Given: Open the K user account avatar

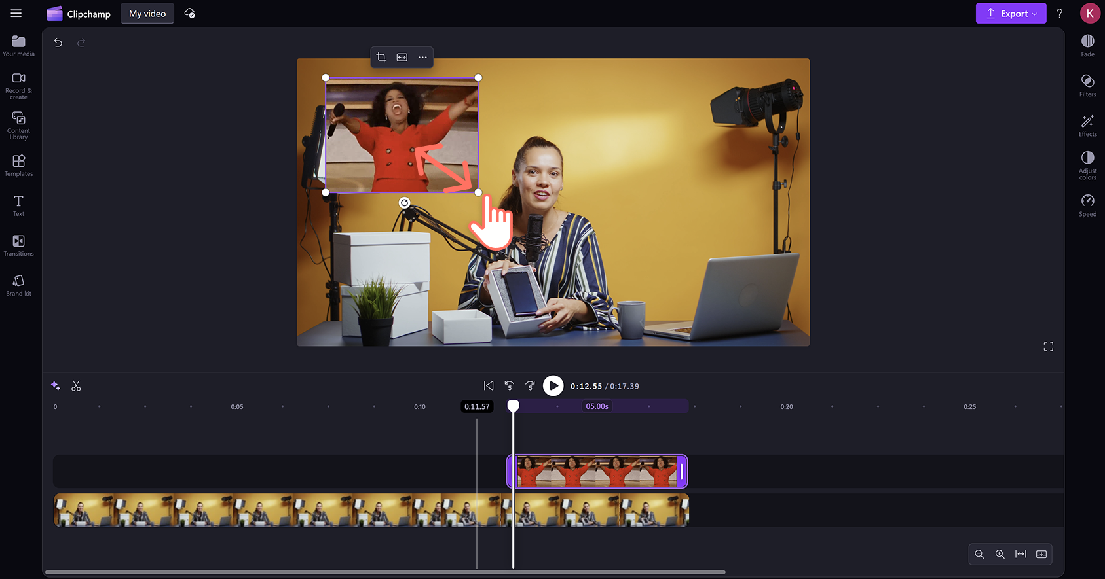Looking at the screenshot, I should coord(1090,13).
